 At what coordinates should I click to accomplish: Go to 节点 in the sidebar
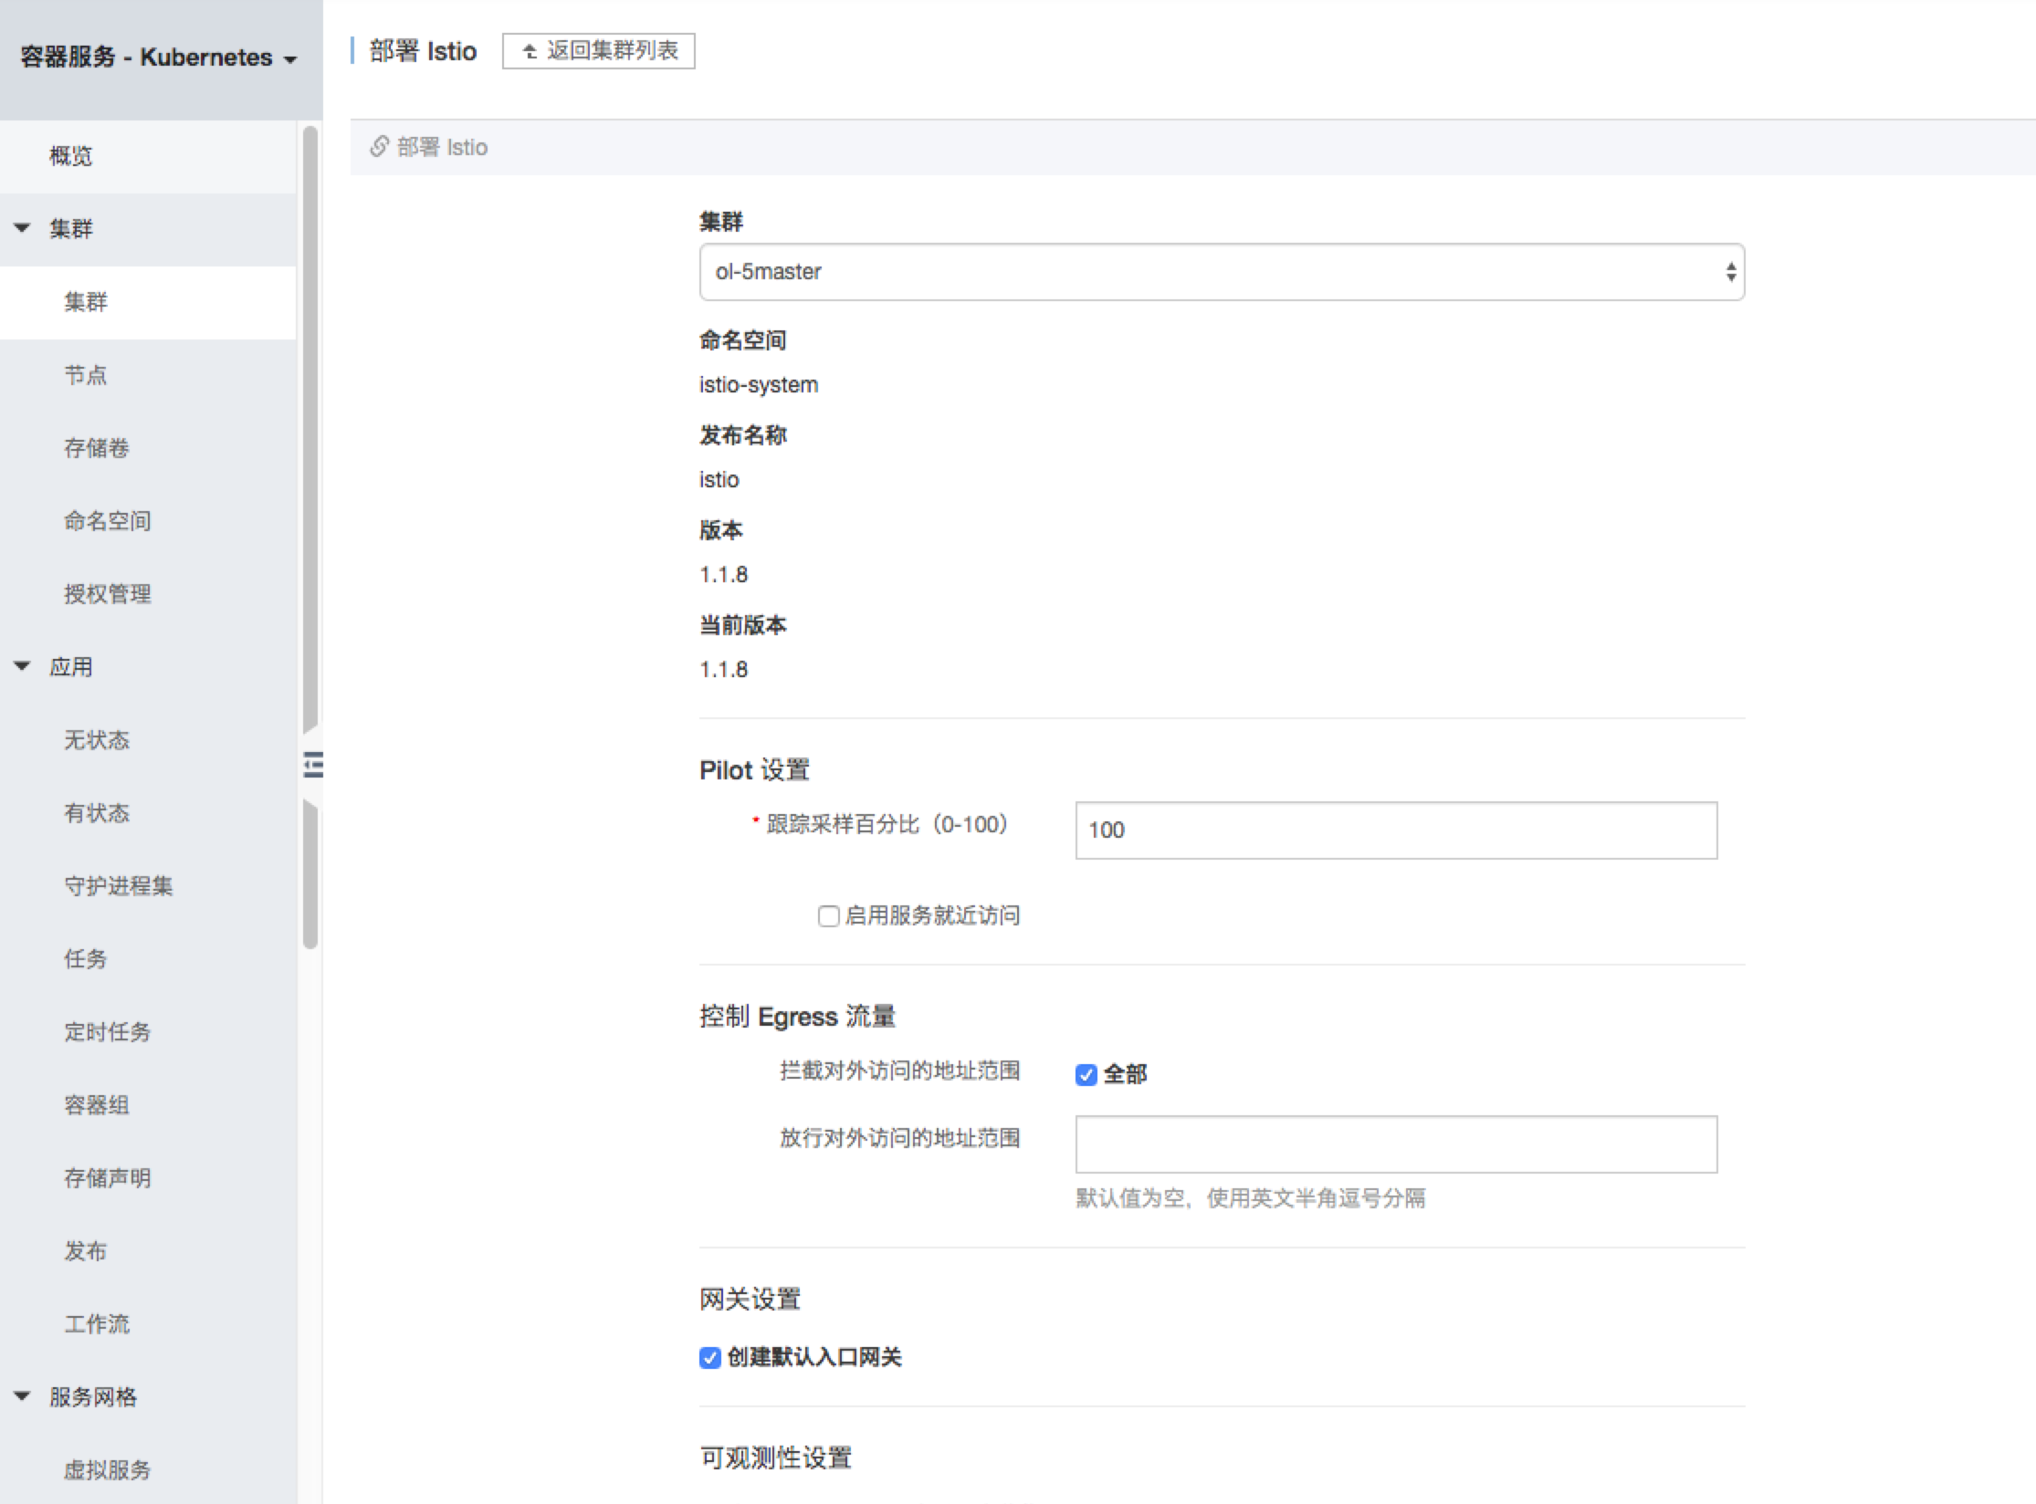click(x=148, y=375)
